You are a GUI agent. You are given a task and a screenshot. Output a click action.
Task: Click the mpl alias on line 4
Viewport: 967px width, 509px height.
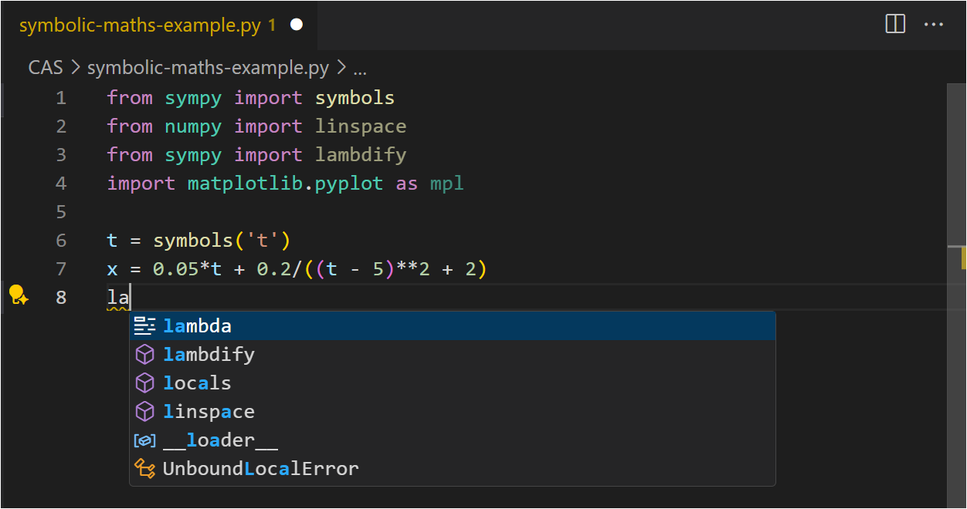[x=447, y=184]
